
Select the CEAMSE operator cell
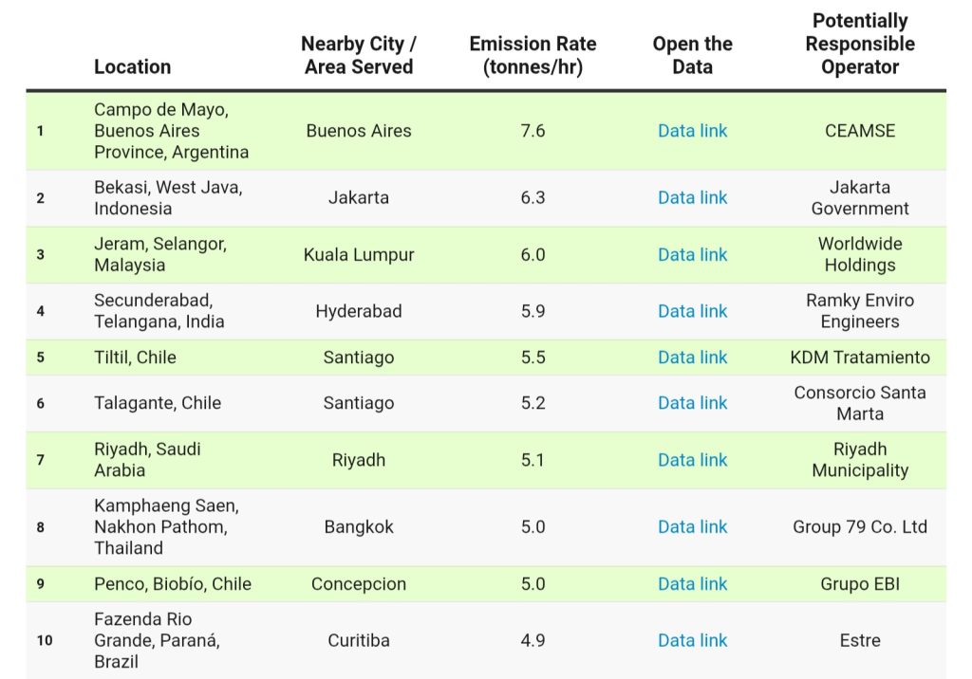859,131
